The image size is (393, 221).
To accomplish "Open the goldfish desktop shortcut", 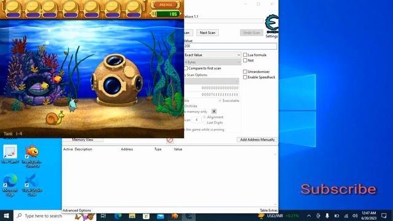I will [x=32, y=157].
